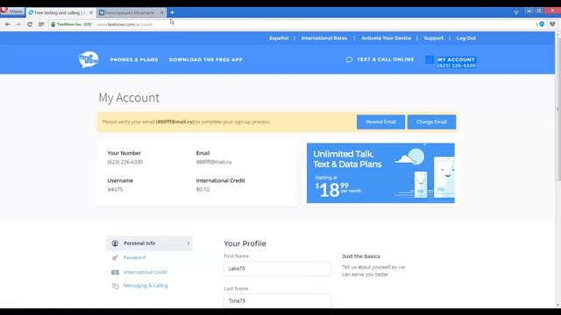Click the Just the basics text
Viewport: 561px width, 315px height.
(x=361, y=256)
